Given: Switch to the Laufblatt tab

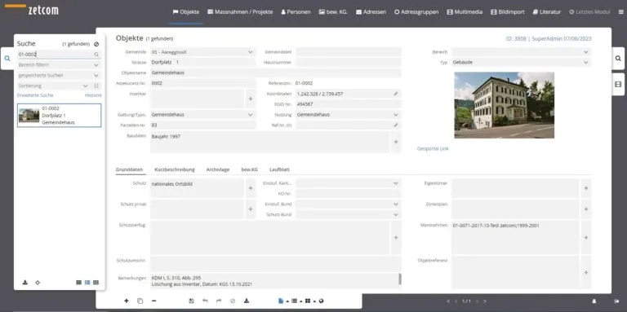Looking at the screenshot, I should point(279,169).
